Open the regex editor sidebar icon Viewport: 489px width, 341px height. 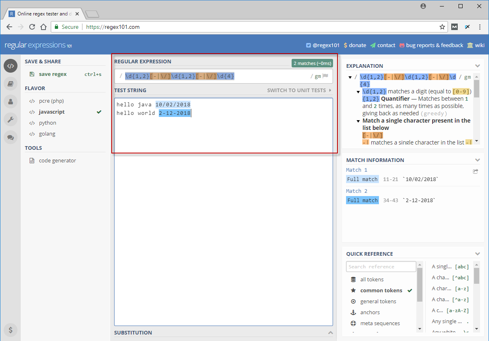pyautogui.click(x=11, y=66)
